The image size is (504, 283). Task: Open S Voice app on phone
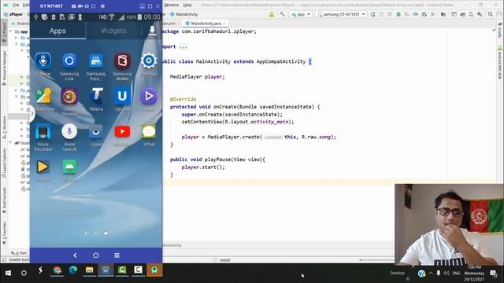[43, 61]
